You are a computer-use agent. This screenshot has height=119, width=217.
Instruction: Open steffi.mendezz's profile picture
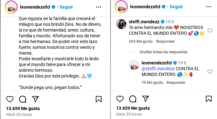pos(121,24)
